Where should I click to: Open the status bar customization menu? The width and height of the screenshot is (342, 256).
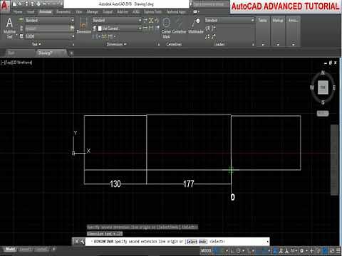pos(338,250)
